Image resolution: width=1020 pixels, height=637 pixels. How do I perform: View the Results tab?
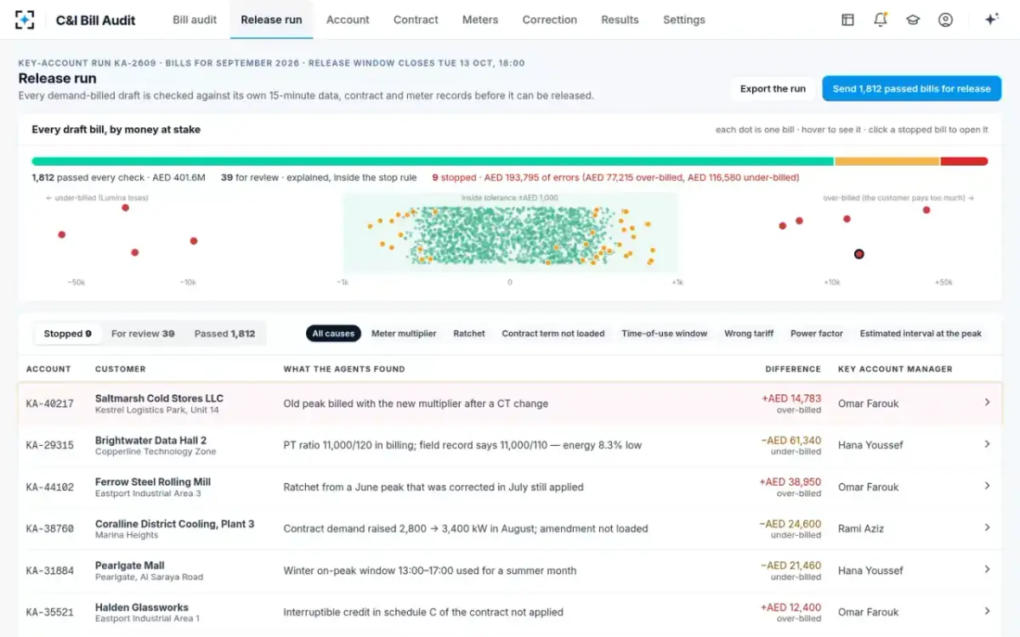point(620,20)
